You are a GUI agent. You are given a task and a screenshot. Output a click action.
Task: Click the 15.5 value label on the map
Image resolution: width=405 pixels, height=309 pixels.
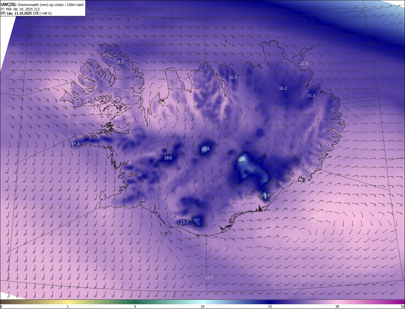pyautogui.click(x=311, y=95)
